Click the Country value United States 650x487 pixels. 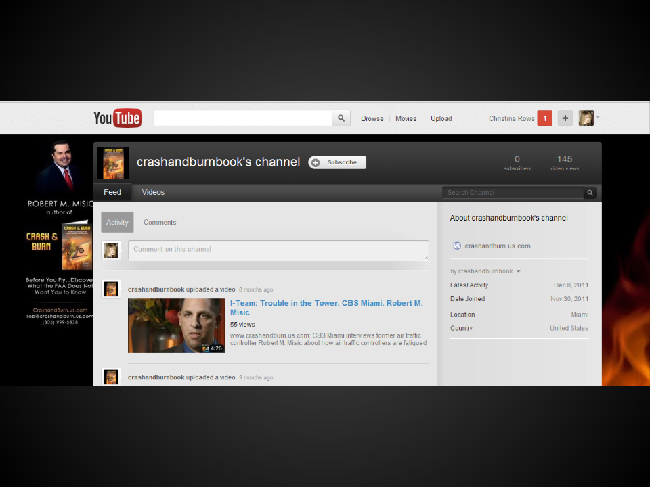click(569, 328)
